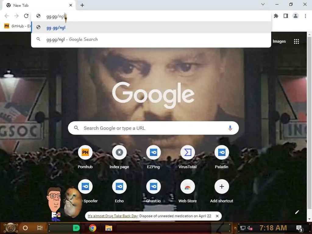Screen dimensions: 312x234
Task: Open the network tray icon
Action: pos(243,228)
